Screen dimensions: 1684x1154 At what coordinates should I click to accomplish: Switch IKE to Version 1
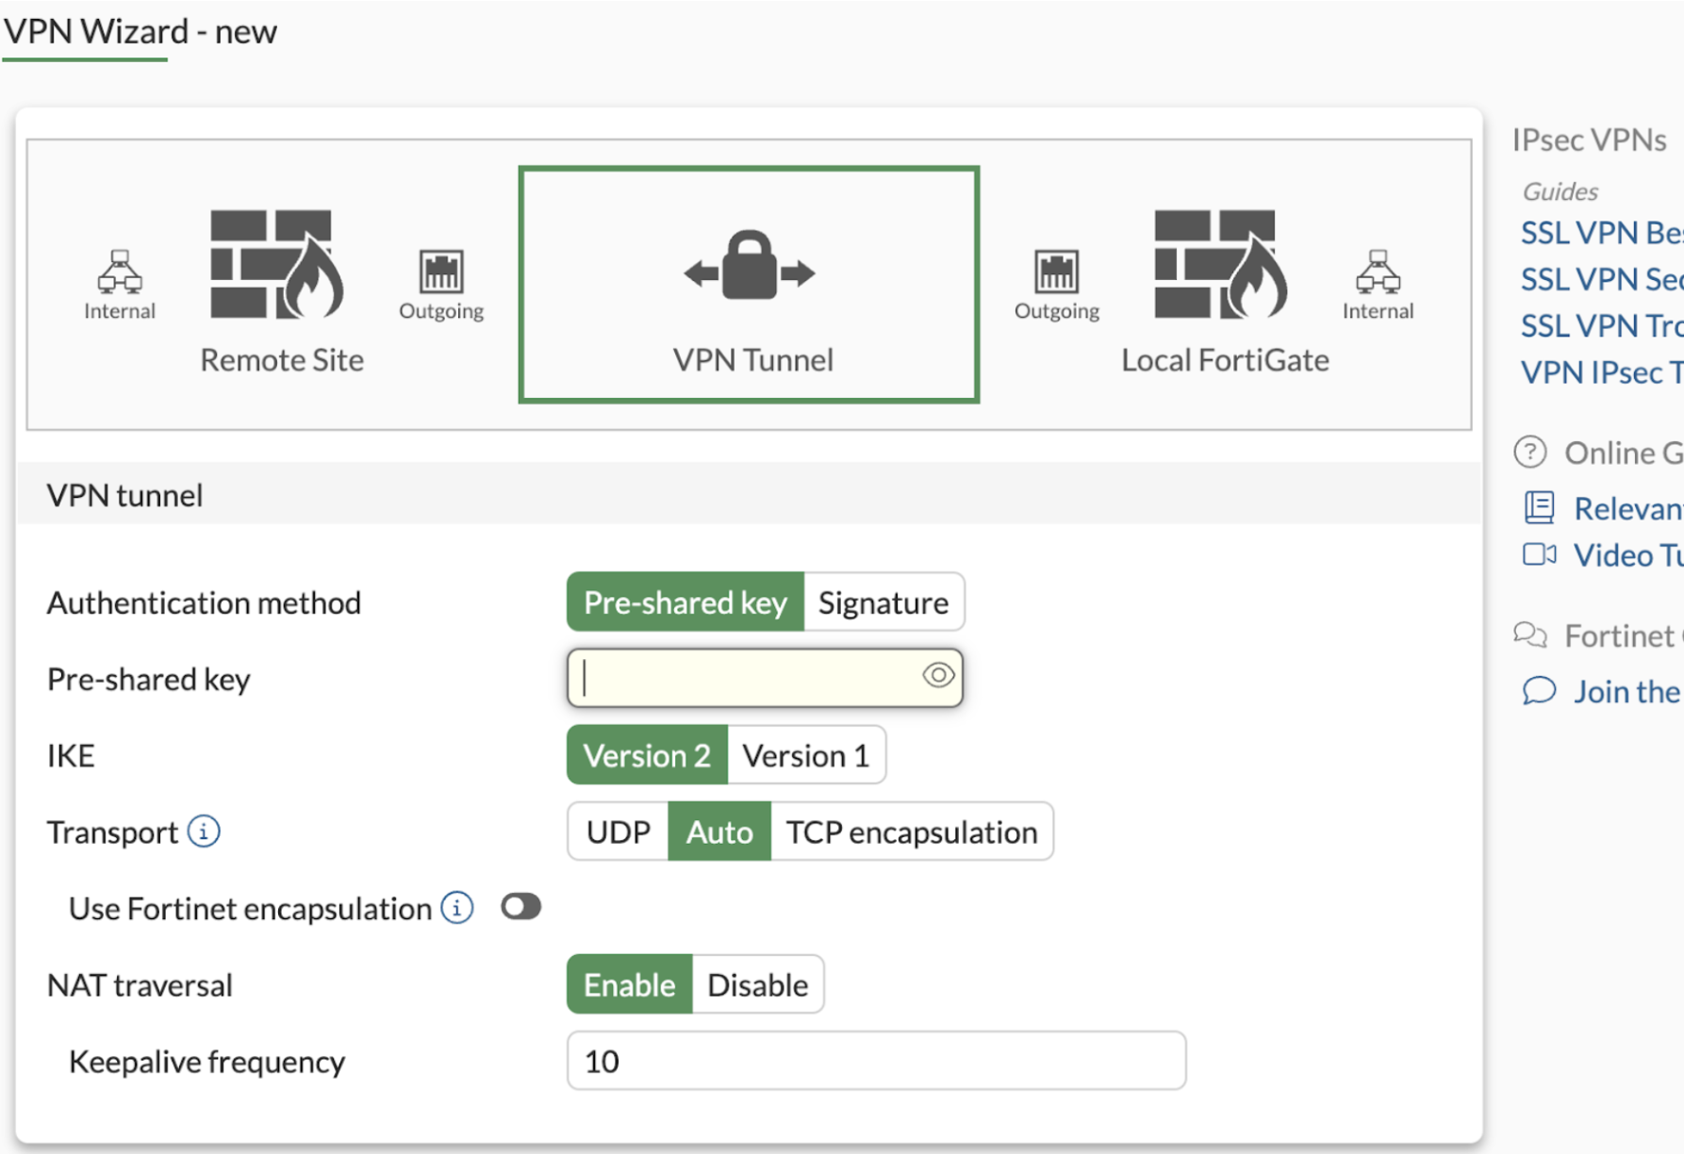pos(806,754)
